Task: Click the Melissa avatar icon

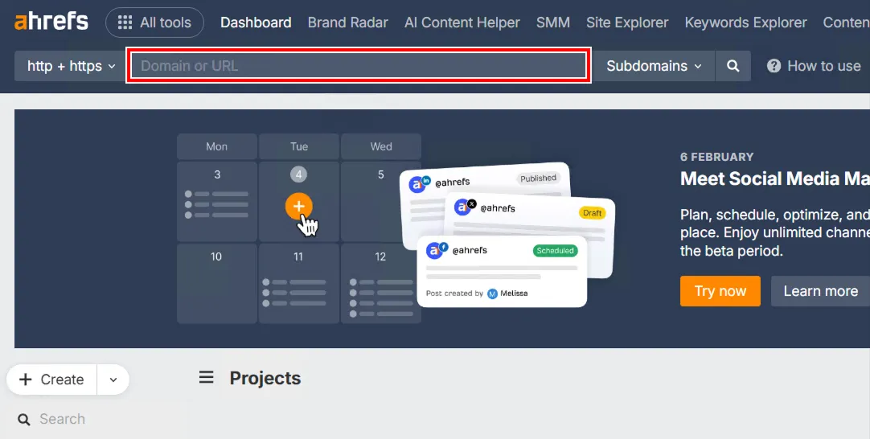Action: pos(492,293)
